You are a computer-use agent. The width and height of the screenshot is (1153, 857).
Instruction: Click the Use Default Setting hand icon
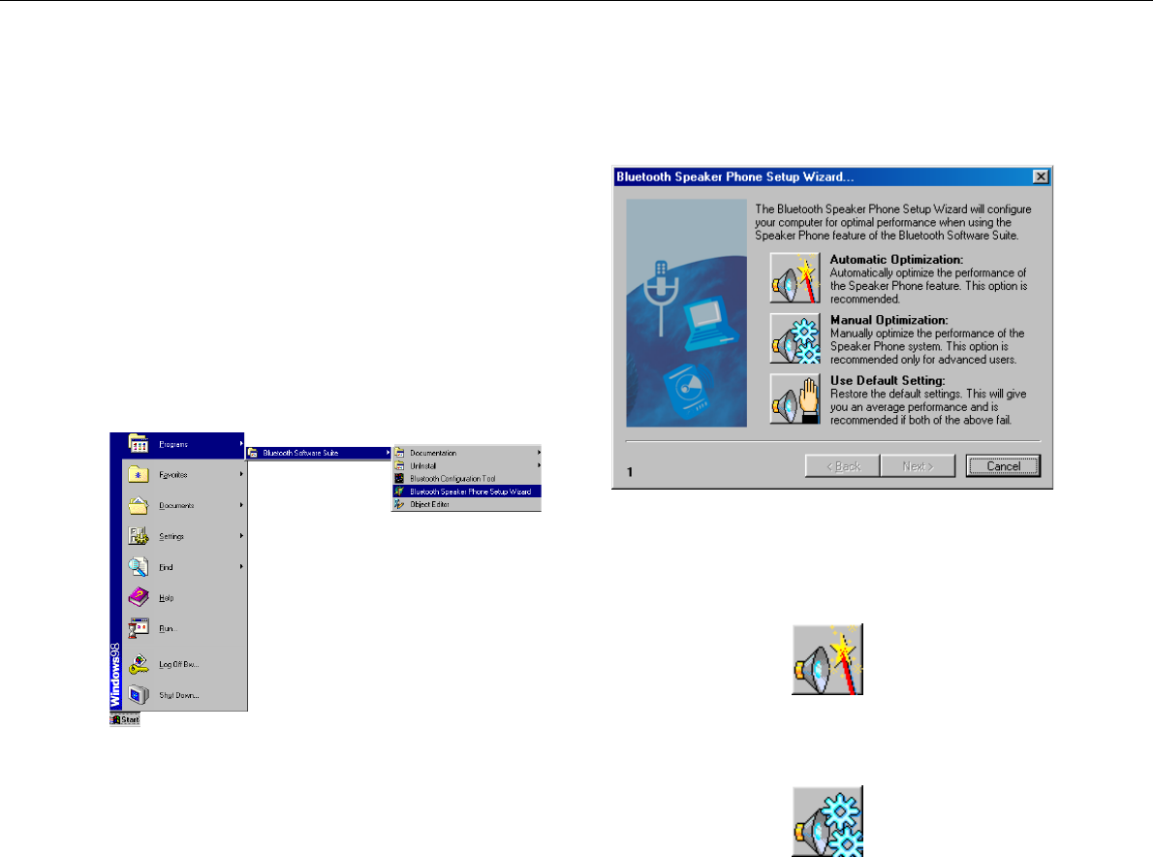point(795,398)
